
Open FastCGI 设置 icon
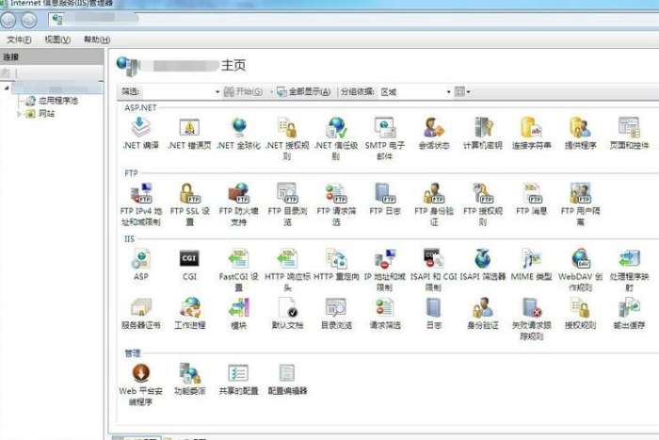[239, 270]
